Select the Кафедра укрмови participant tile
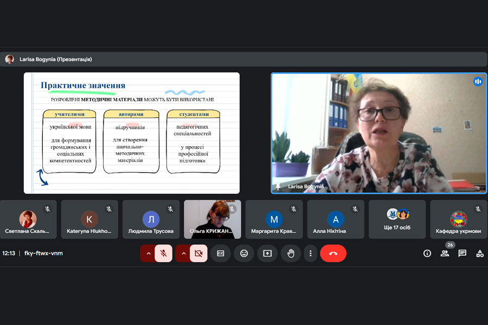Viewport: 488px width, 325px height. 458,219
